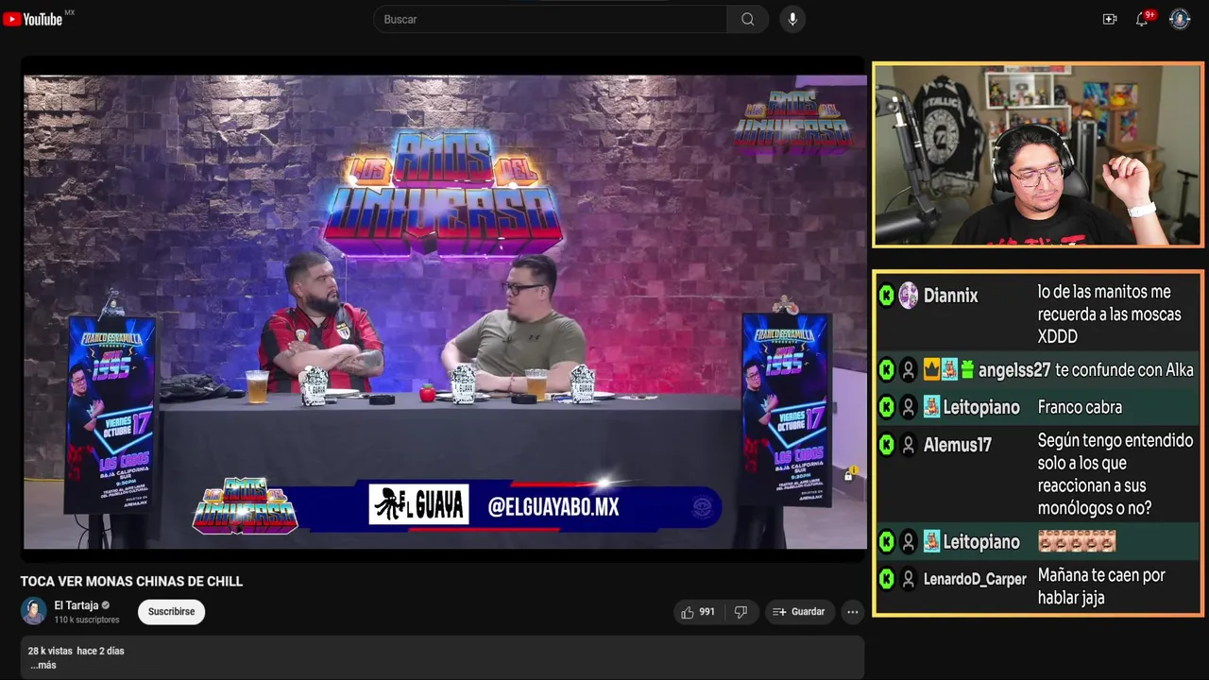Open the El Tartaja channel name link
This screenshot has height=680, width=1209.
(x=77, y=605)
